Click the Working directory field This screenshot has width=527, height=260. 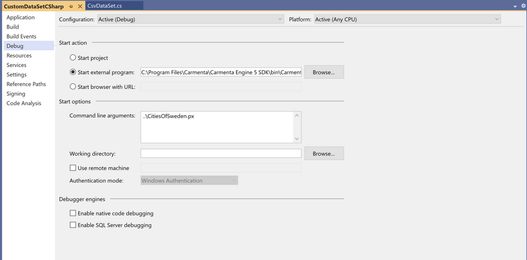pos(221,154)
